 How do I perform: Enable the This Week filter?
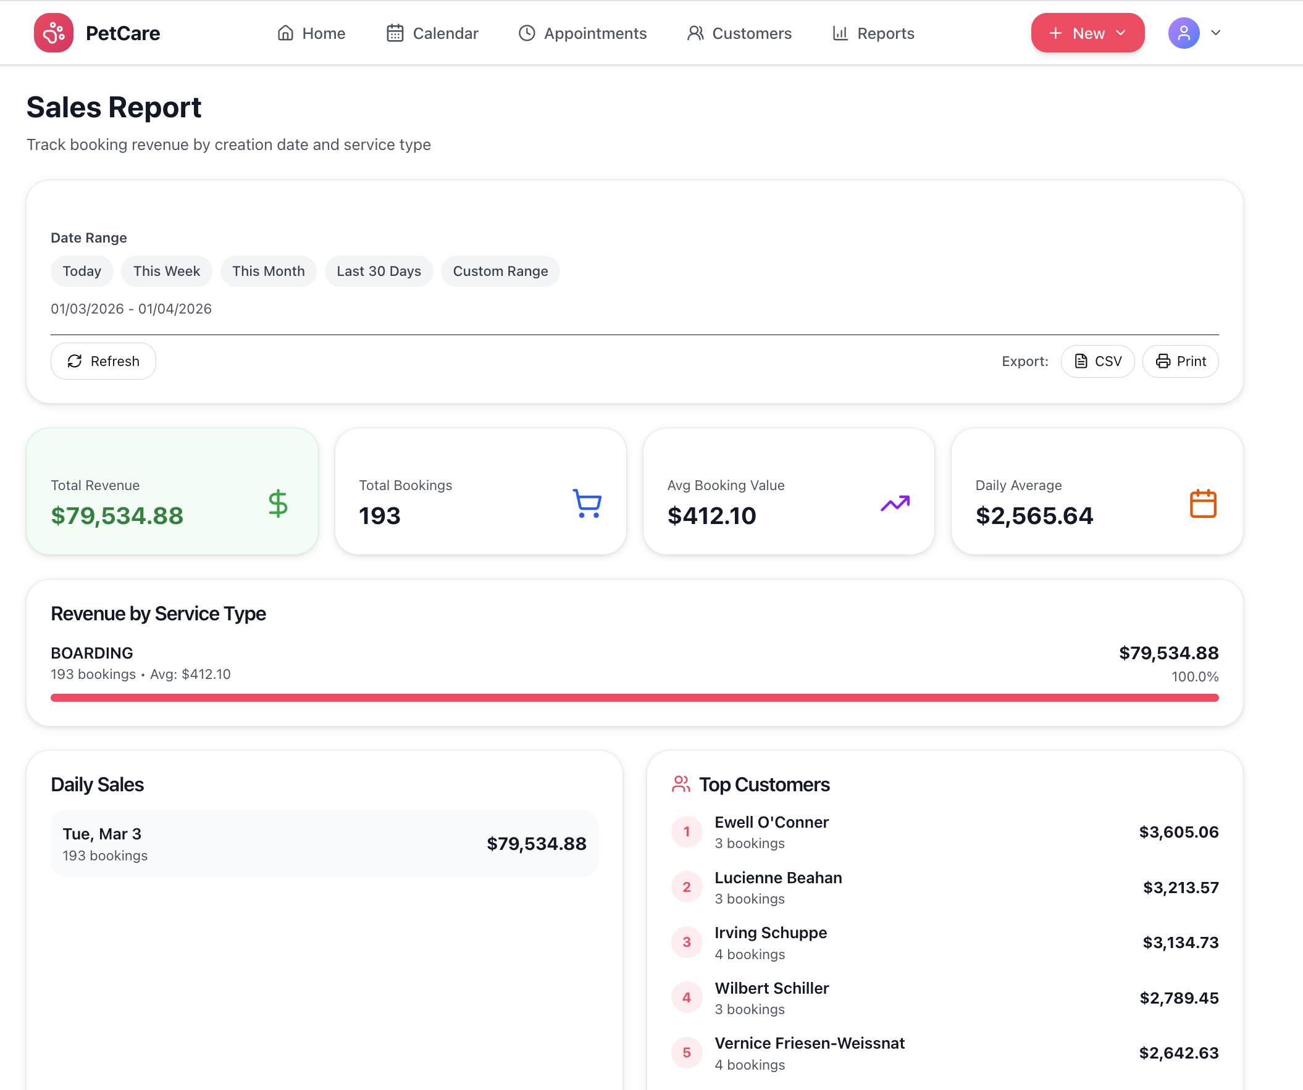[x=166, y=271]
